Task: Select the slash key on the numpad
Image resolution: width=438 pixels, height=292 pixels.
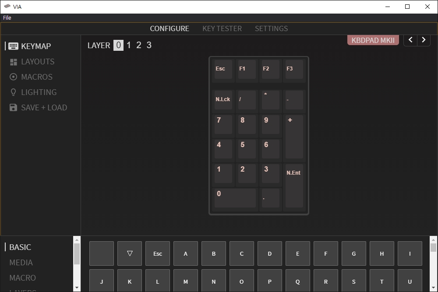Action: pos(247,101)
